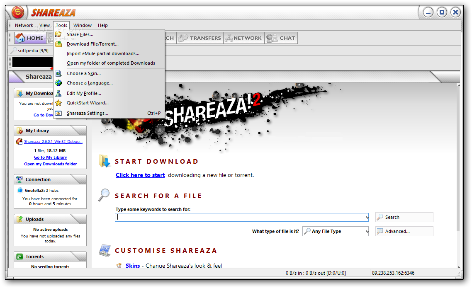
Task: Switch to the Home toolbar tab
Action: click(30, 38)
